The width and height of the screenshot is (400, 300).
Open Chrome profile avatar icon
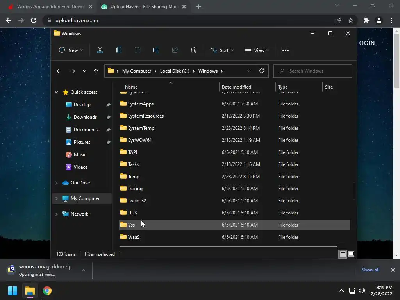[379, 20]
